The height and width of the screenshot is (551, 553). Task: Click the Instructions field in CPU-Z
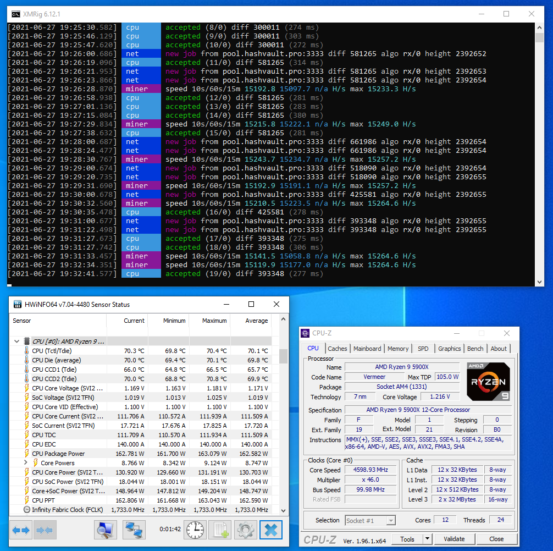[428, 443]
